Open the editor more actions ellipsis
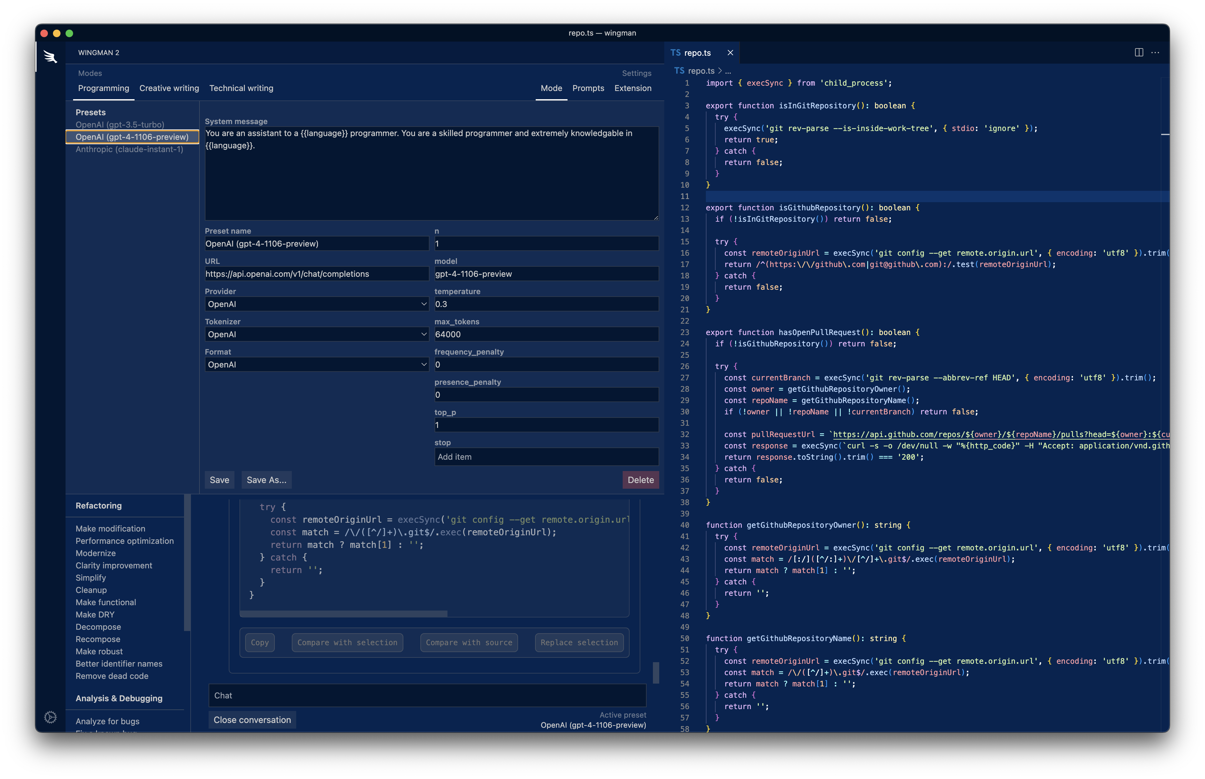Image resolution: width=1205 pixels, height=779 pixels. (1155, 53)
